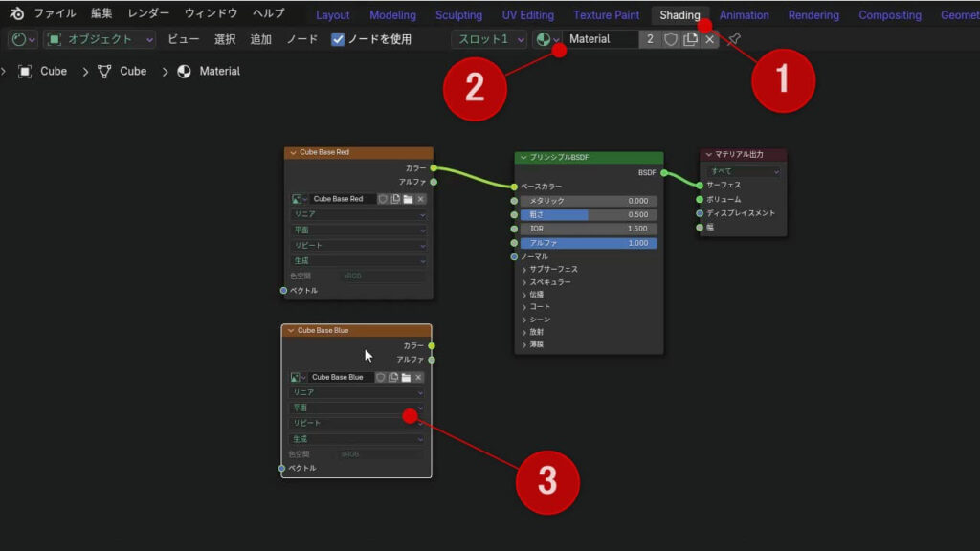Open リピート extension dropdown in Cube Base Red
980x551 pixels.
coord(359,246)
